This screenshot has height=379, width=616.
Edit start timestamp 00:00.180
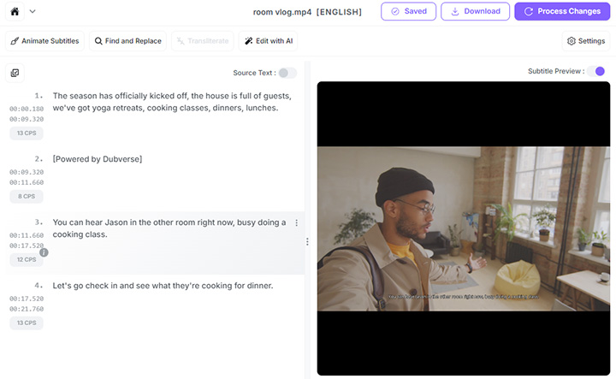tap(27, 109)
